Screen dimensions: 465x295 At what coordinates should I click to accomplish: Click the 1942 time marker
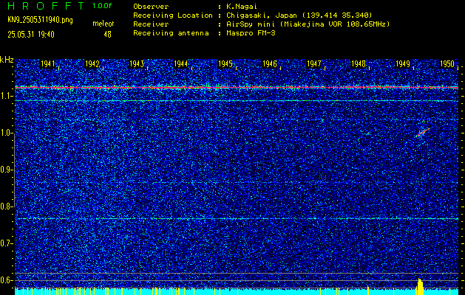tap(92, 64)
